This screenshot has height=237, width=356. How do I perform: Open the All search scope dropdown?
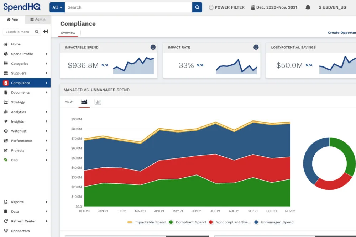coord(57,7)
